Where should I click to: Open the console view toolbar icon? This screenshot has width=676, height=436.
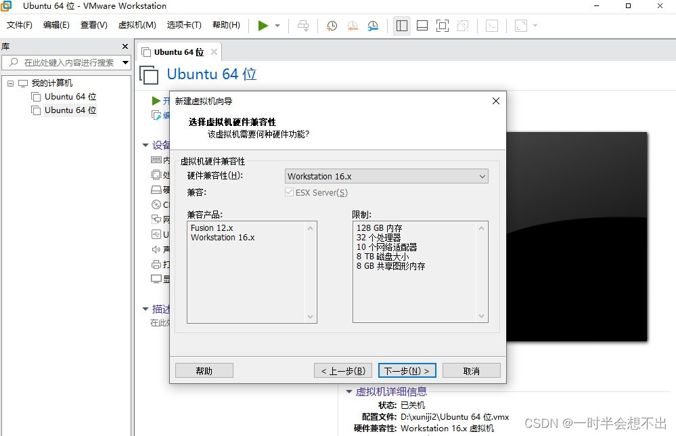tap(491, 26)
